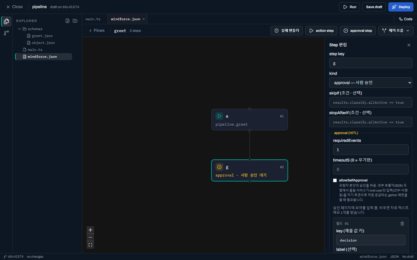Close the windforce.json tab with its x
This screenshot has height=260, width=417.
coord(144,19)
